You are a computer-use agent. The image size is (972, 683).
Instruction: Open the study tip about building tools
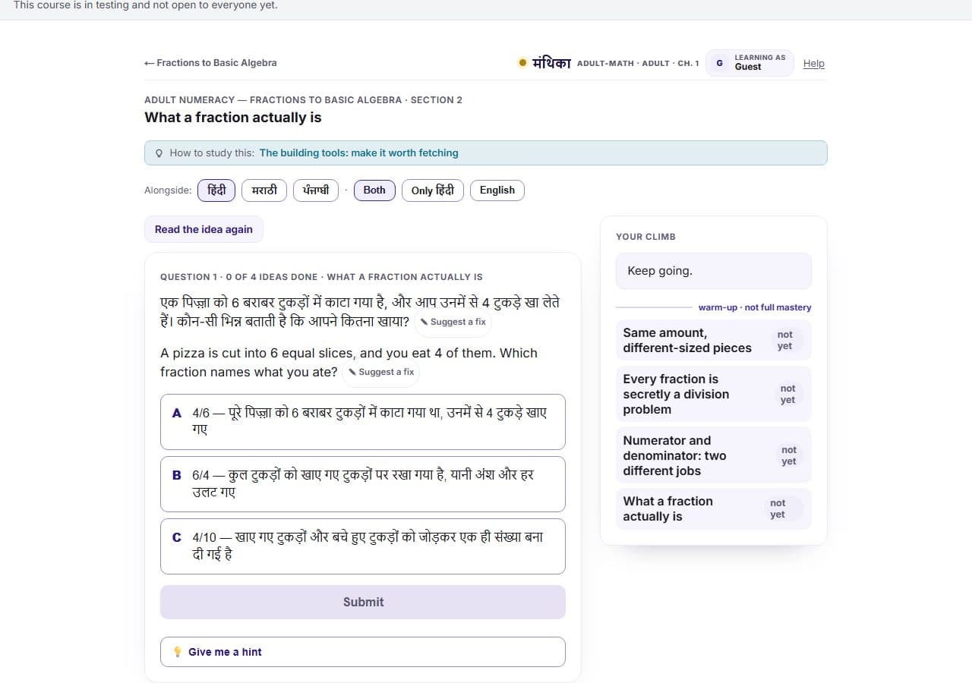click(x=358, y=153)
